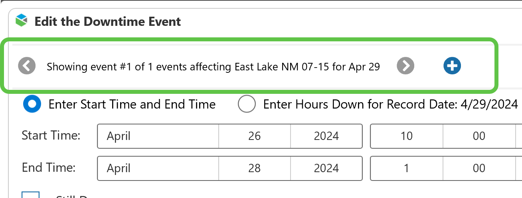Click the Start Time year field
Screen dimensions: 522x198
pos(326,136)
